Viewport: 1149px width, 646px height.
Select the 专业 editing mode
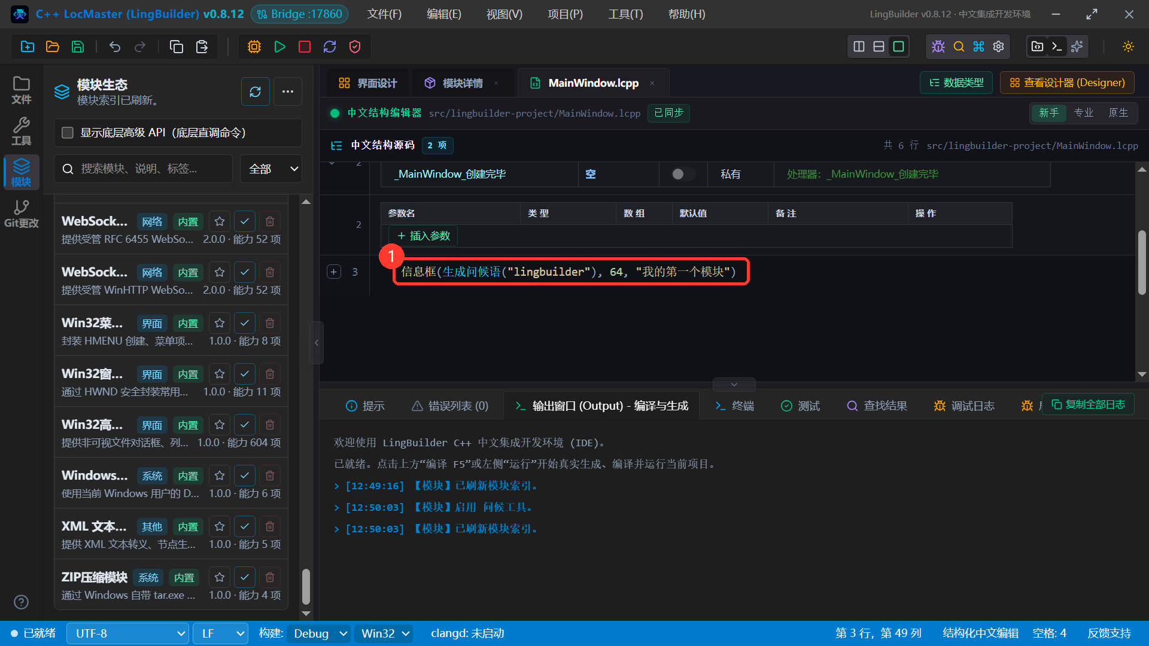(x=1083, y=112)
